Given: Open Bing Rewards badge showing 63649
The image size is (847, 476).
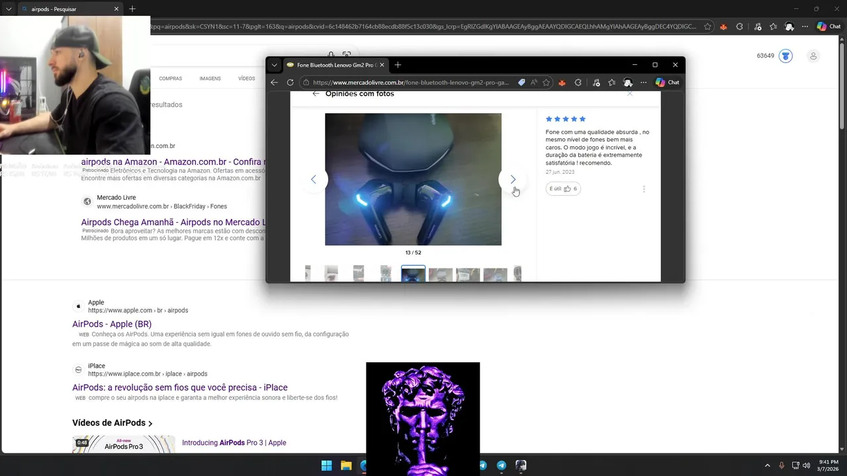Looking at the screenshot, I should tap(775, 56).
